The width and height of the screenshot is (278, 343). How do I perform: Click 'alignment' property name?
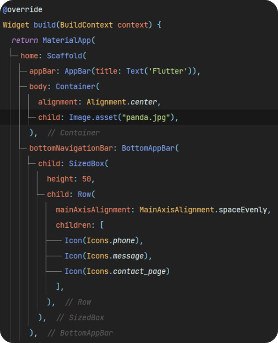pyautogui.click(x=58, y=102)
